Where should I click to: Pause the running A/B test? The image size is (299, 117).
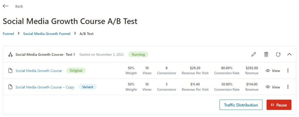tap(279, 105)
